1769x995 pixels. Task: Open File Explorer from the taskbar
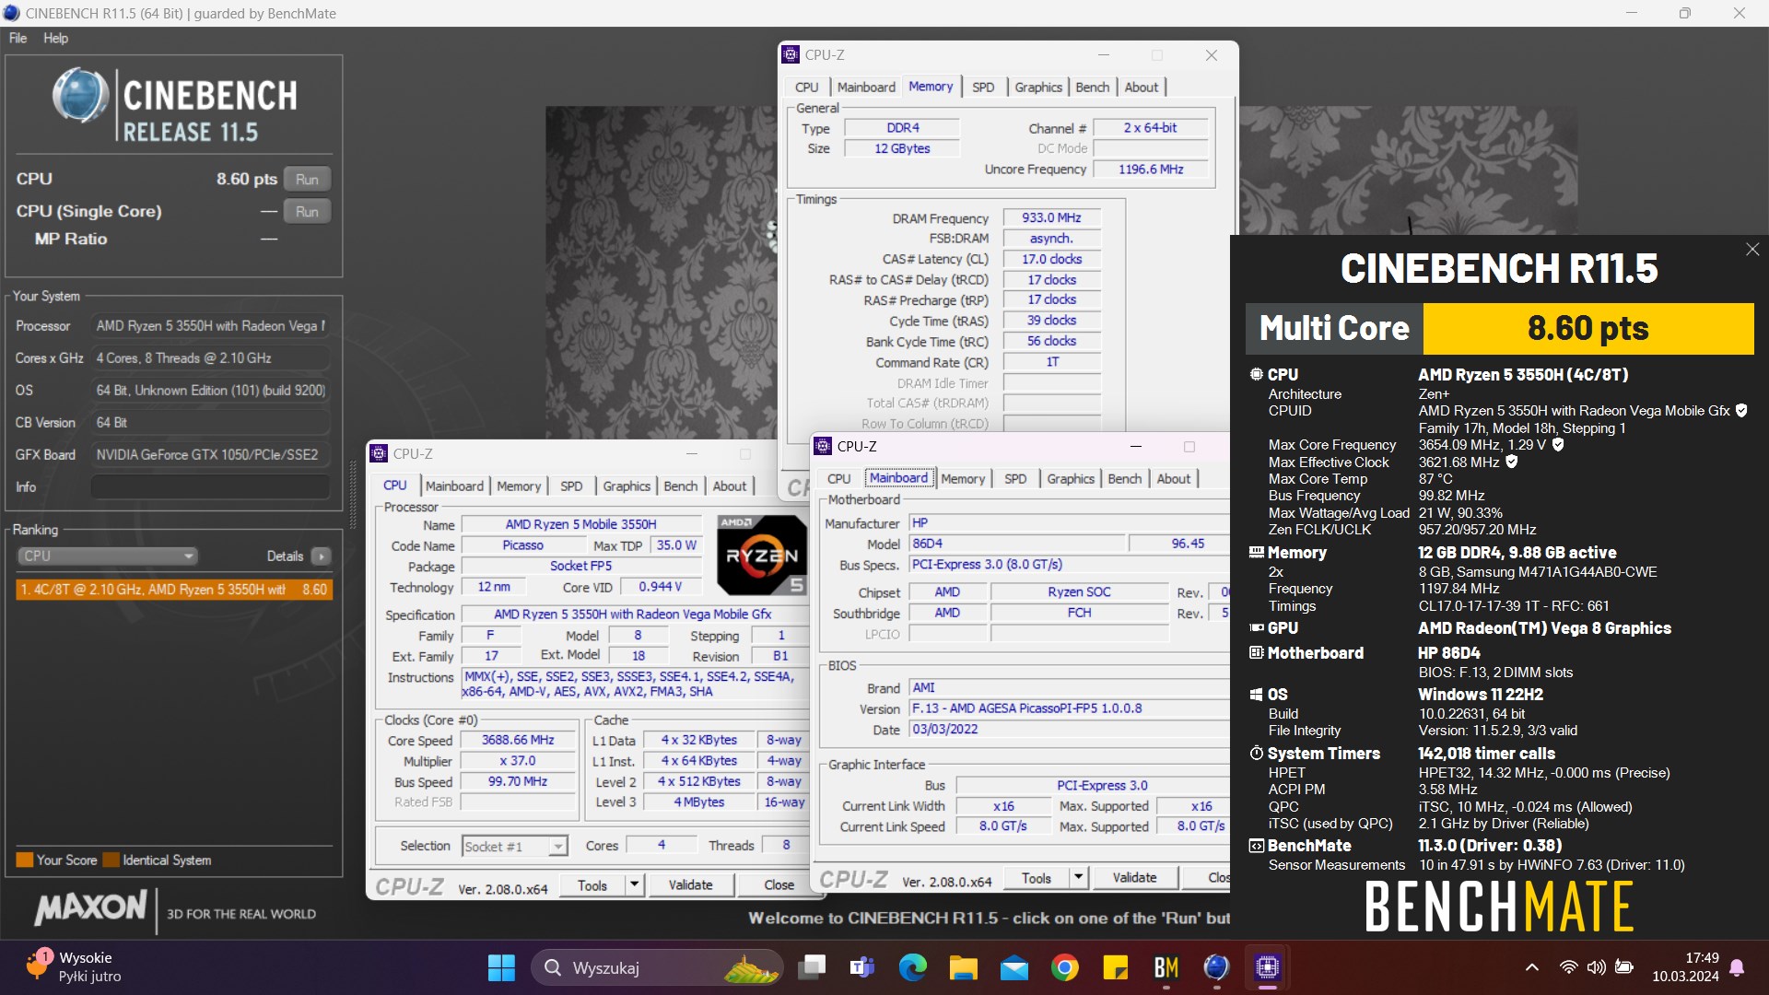point(964,967)
